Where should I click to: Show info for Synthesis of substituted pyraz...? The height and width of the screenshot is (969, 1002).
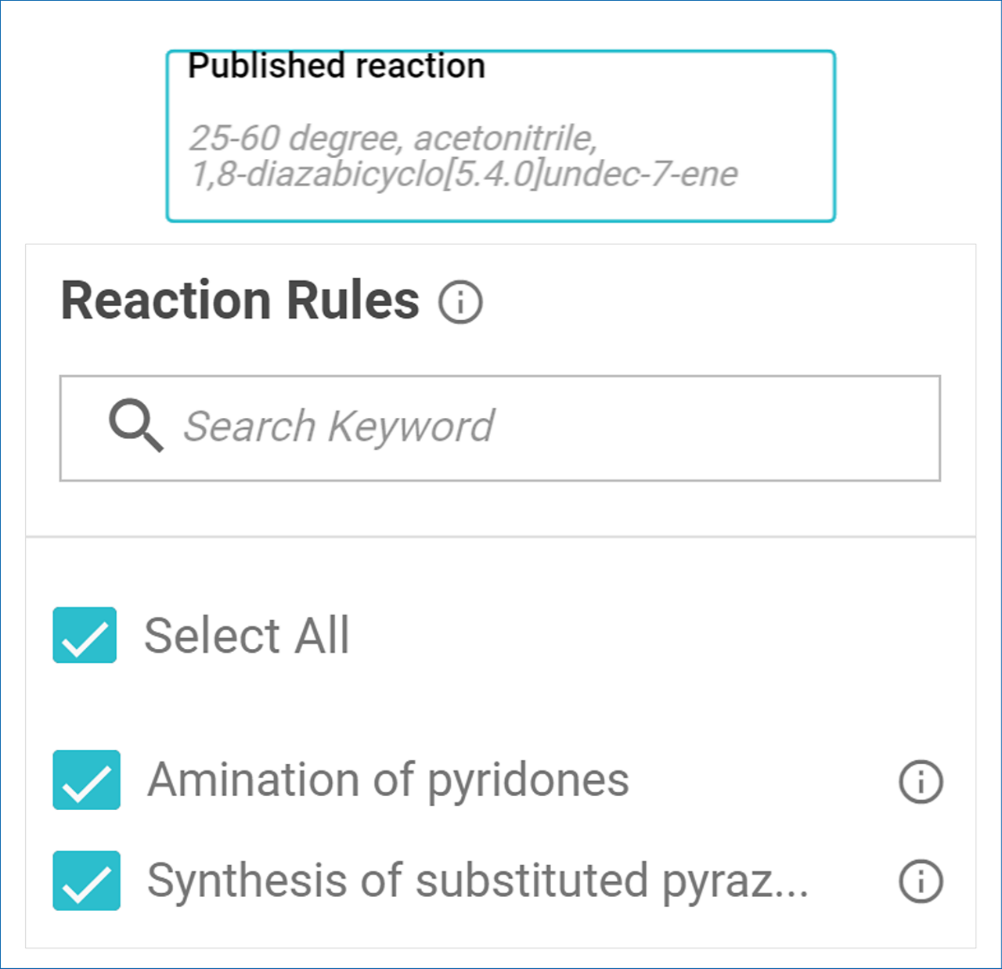(921, 881)
